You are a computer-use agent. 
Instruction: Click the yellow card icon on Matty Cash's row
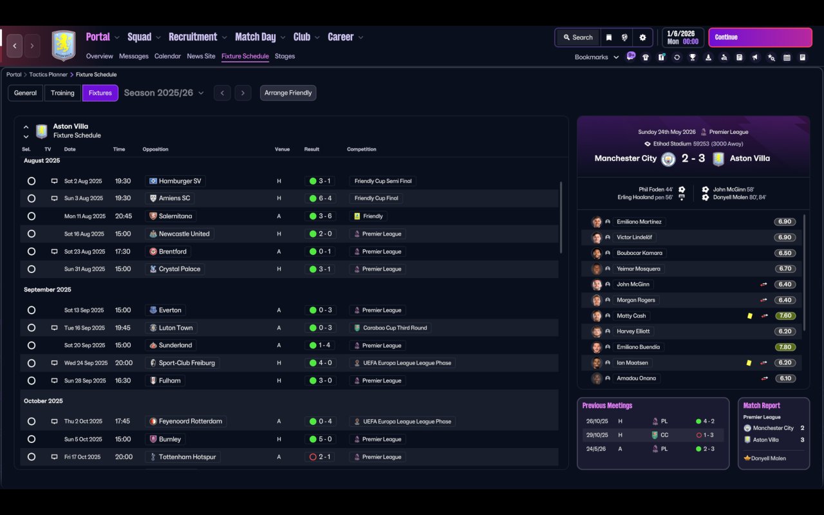tap(749, 316)
